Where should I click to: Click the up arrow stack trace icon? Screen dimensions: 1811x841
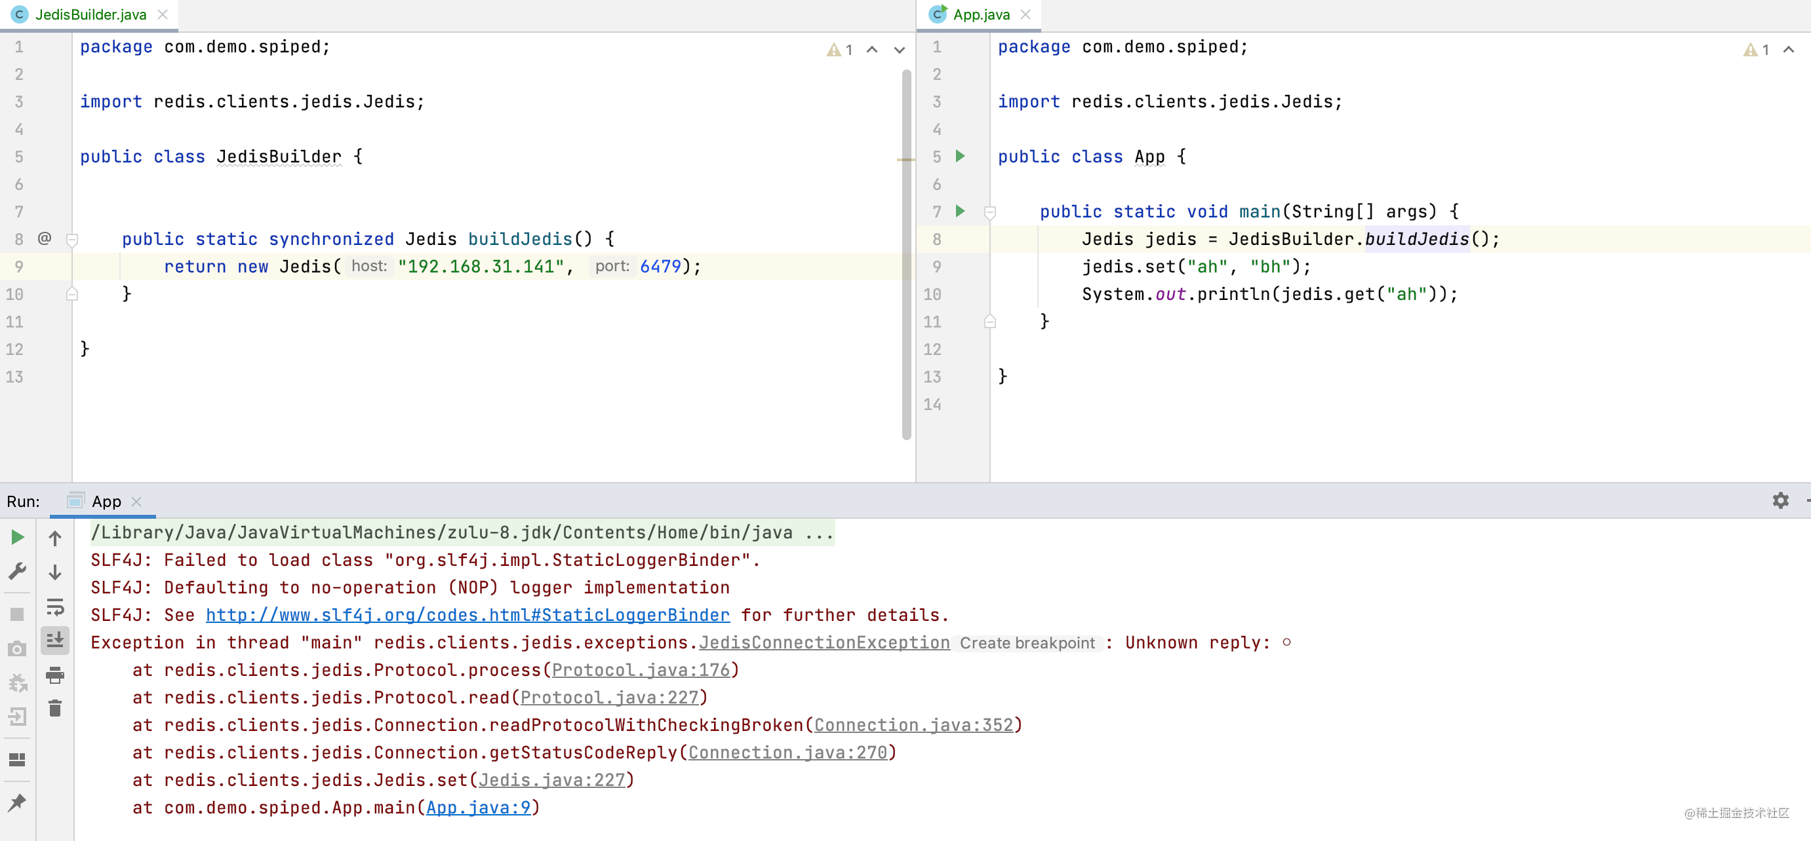[55, 538]
